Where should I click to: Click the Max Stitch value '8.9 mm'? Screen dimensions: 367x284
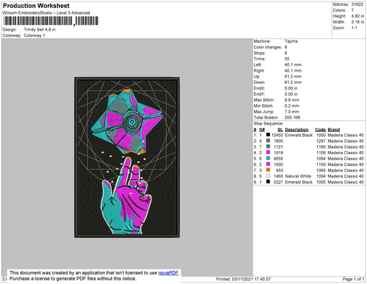(292, 100)
